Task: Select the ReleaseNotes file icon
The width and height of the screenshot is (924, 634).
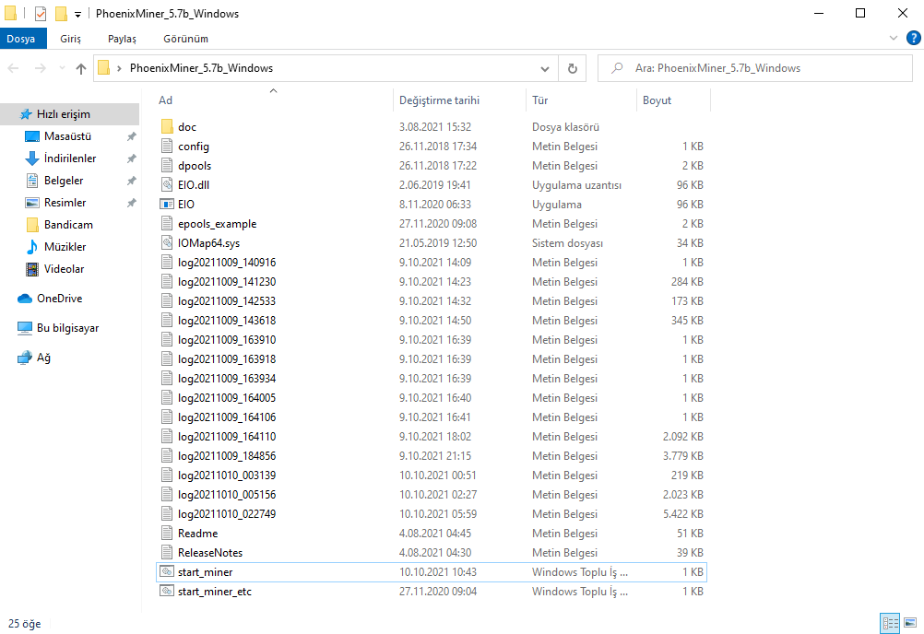Action: (167, 553)
